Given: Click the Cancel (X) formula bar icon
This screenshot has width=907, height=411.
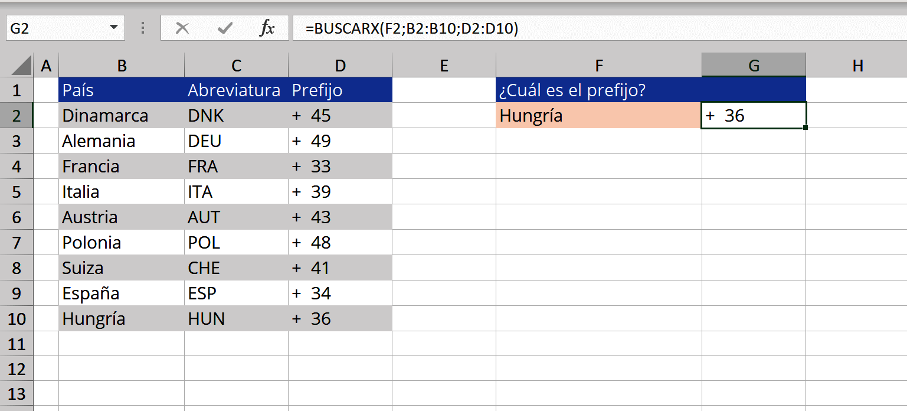Looking at the screenshot, I should (182, 28).
